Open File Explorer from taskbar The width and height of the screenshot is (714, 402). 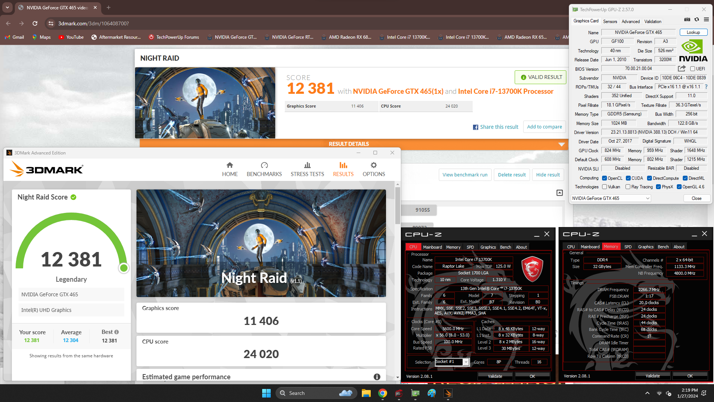pyautogui.click(x=366, y=393)
